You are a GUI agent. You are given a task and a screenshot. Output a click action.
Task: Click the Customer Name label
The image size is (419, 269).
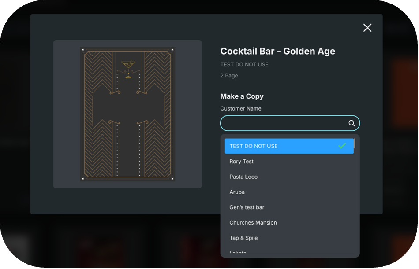241,109
